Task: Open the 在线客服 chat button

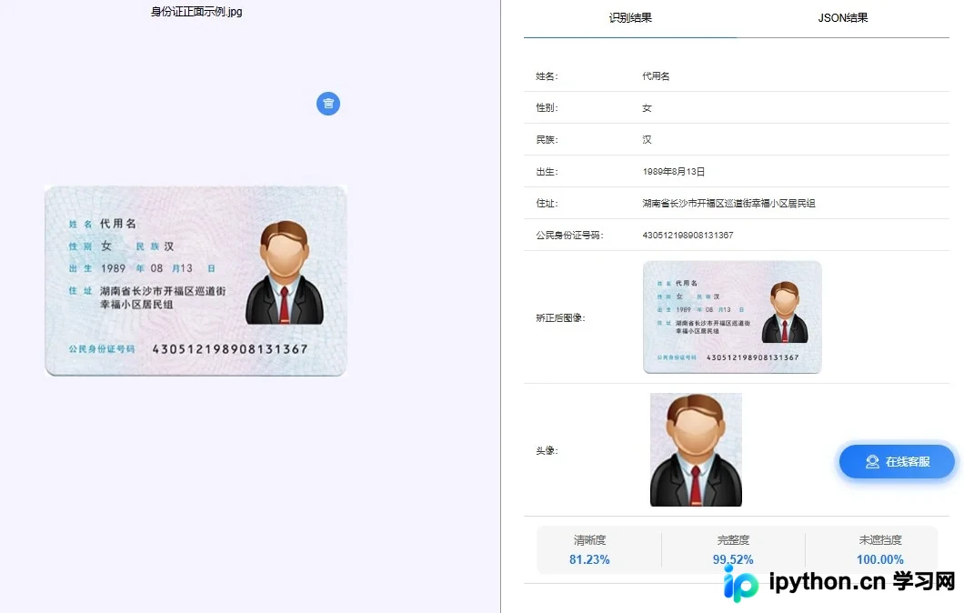Action: tap(897, 461)
